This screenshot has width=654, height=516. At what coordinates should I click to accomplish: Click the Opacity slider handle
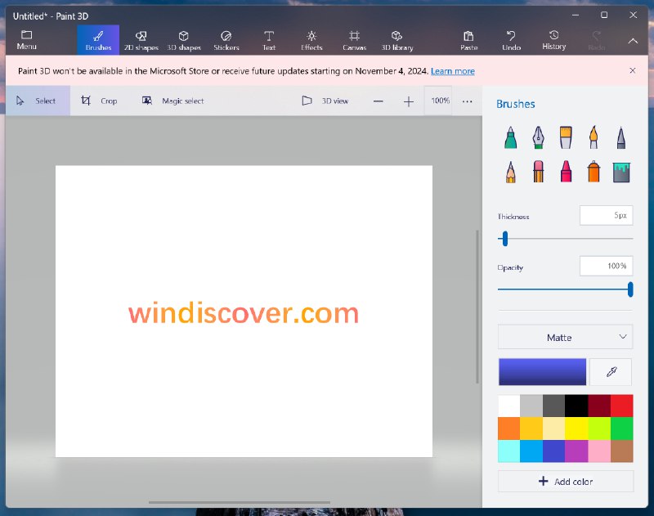click(630, 289)
